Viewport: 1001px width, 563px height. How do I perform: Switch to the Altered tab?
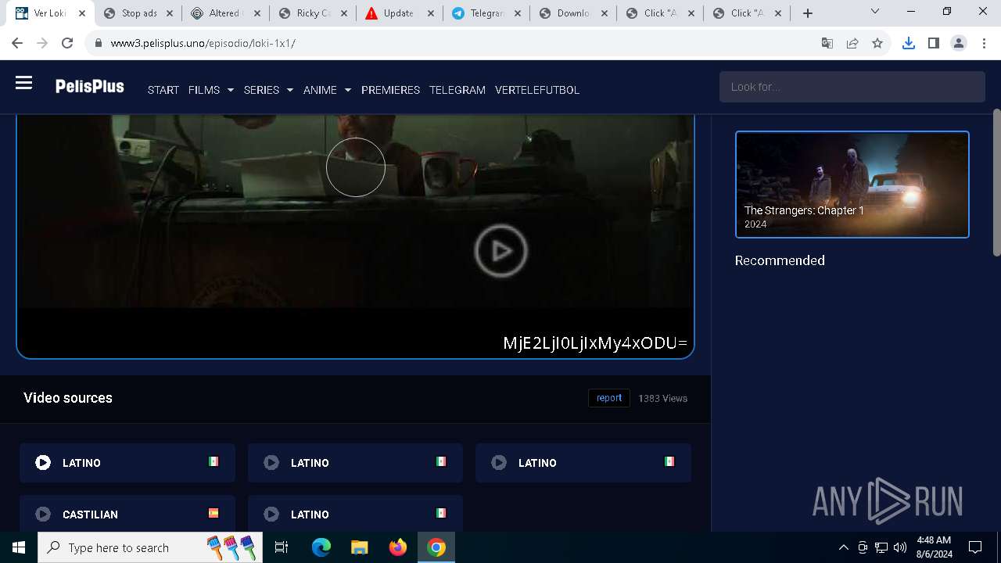225,13
